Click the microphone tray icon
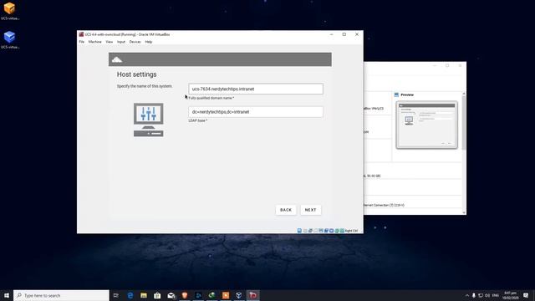 tap(474, 295)
